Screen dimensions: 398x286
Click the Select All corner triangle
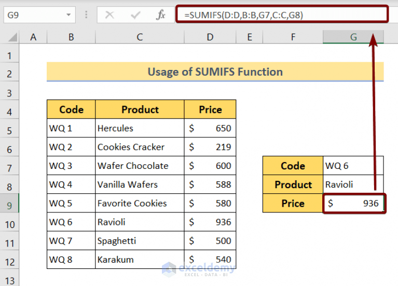click(12, 37)
